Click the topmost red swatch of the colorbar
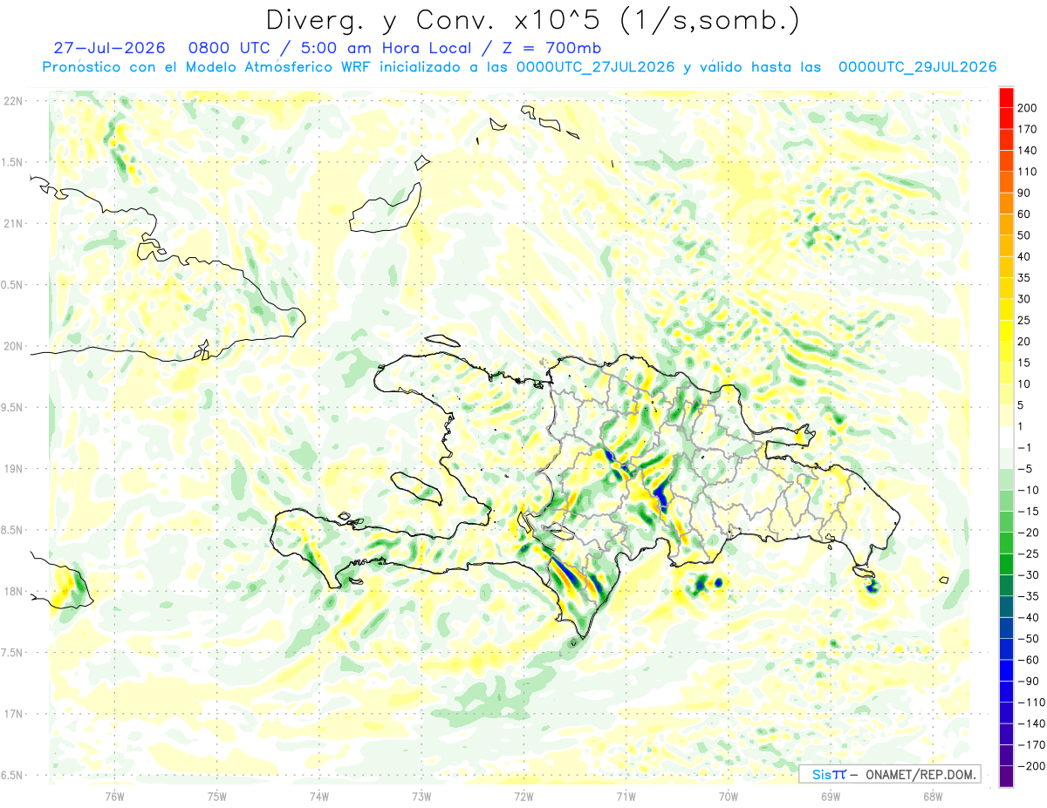1047x808 pixels. pos(1006,98)
